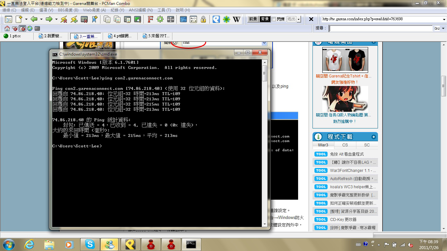
Task: Click the fullscreen arrows icon
Action: click(170, 19)
